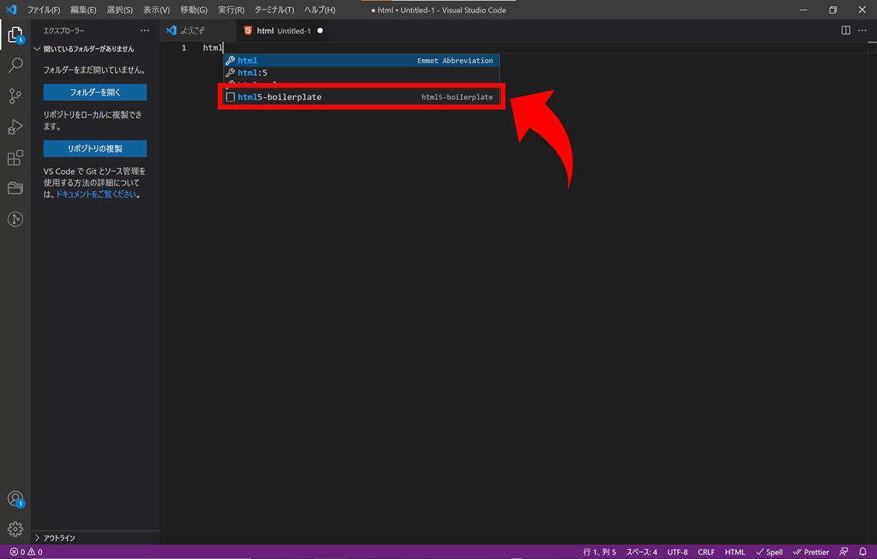Toggle Spell checker in status bar
The height and width of the screenshot is (559, 877).
pyautogui.click(x=769, y=552)
